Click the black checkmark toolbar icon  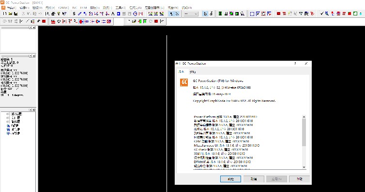tap(321, 14)
